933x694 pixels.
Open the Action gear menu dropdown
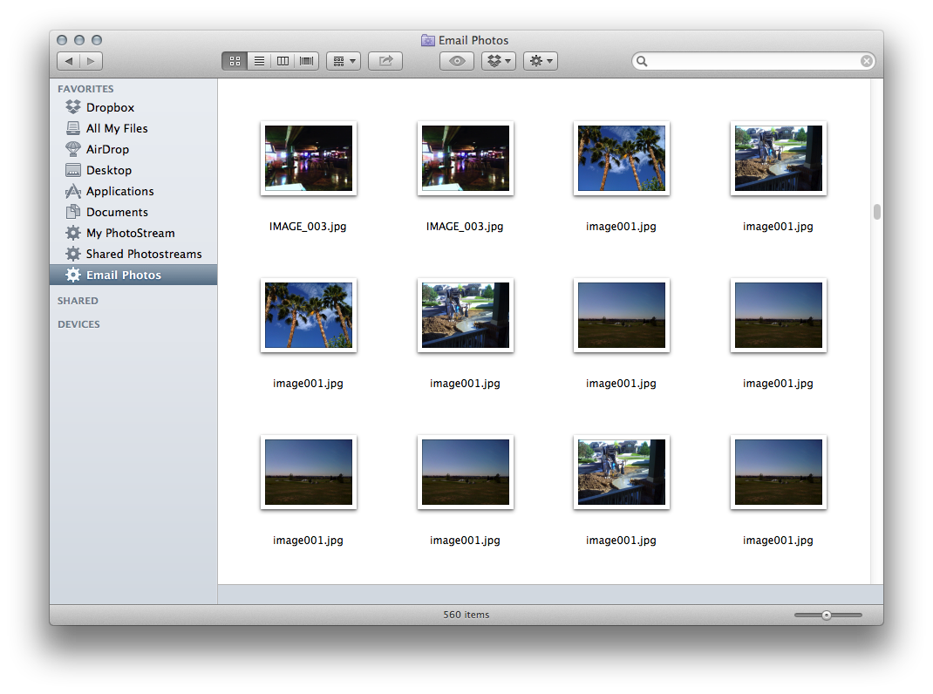coord(541,61)
